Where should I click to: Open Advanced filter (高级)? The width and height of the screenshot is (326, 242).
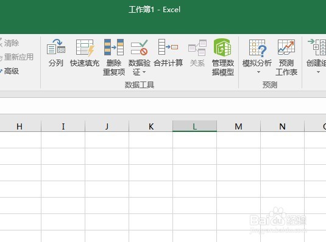(10, 71)
